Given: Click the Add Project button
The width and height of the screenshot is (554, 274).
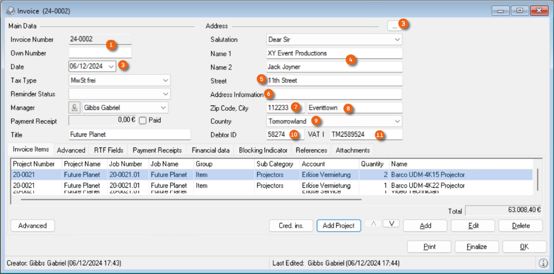Looking at the screenshot, I should 338,226.
